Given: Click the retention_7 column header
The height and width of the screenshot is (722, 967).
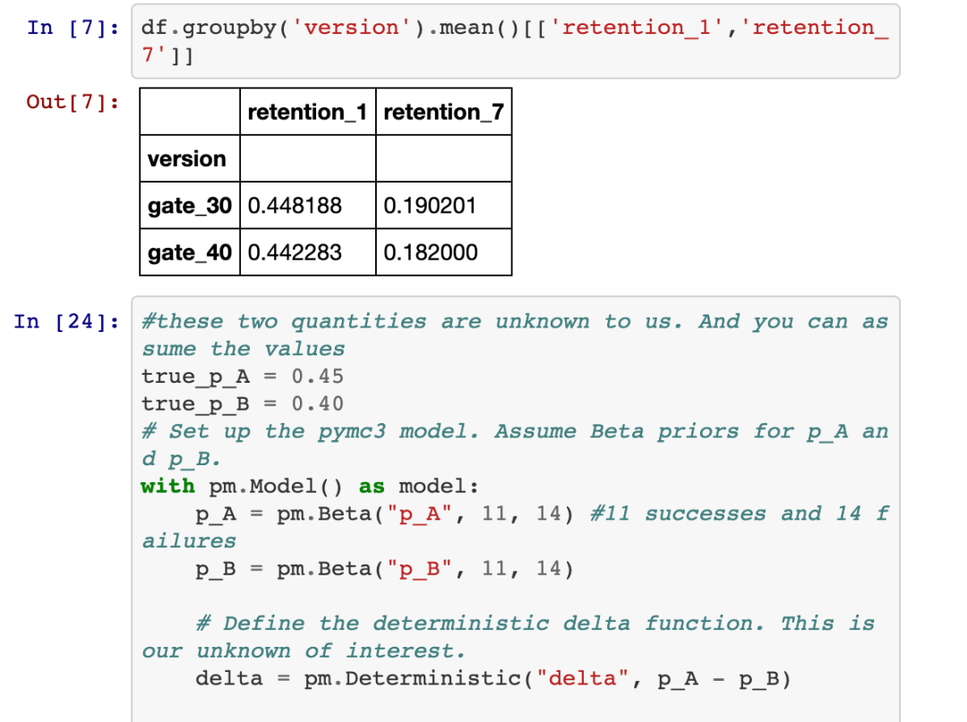Looking at the screenshot, I should point(443,112).
